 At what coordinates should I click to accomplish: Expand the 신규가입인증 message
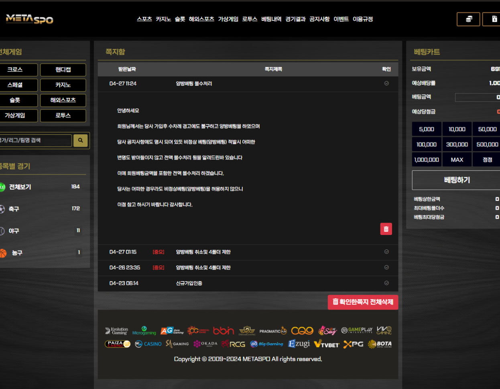189,283
